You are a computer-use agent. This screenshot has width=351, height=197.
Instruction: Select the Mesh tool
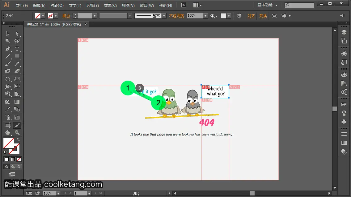8,102
